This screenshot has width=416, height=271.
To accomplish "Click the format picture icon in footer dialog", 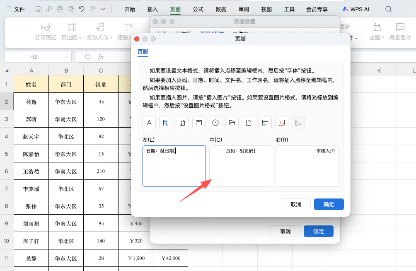I will [298, 123].
